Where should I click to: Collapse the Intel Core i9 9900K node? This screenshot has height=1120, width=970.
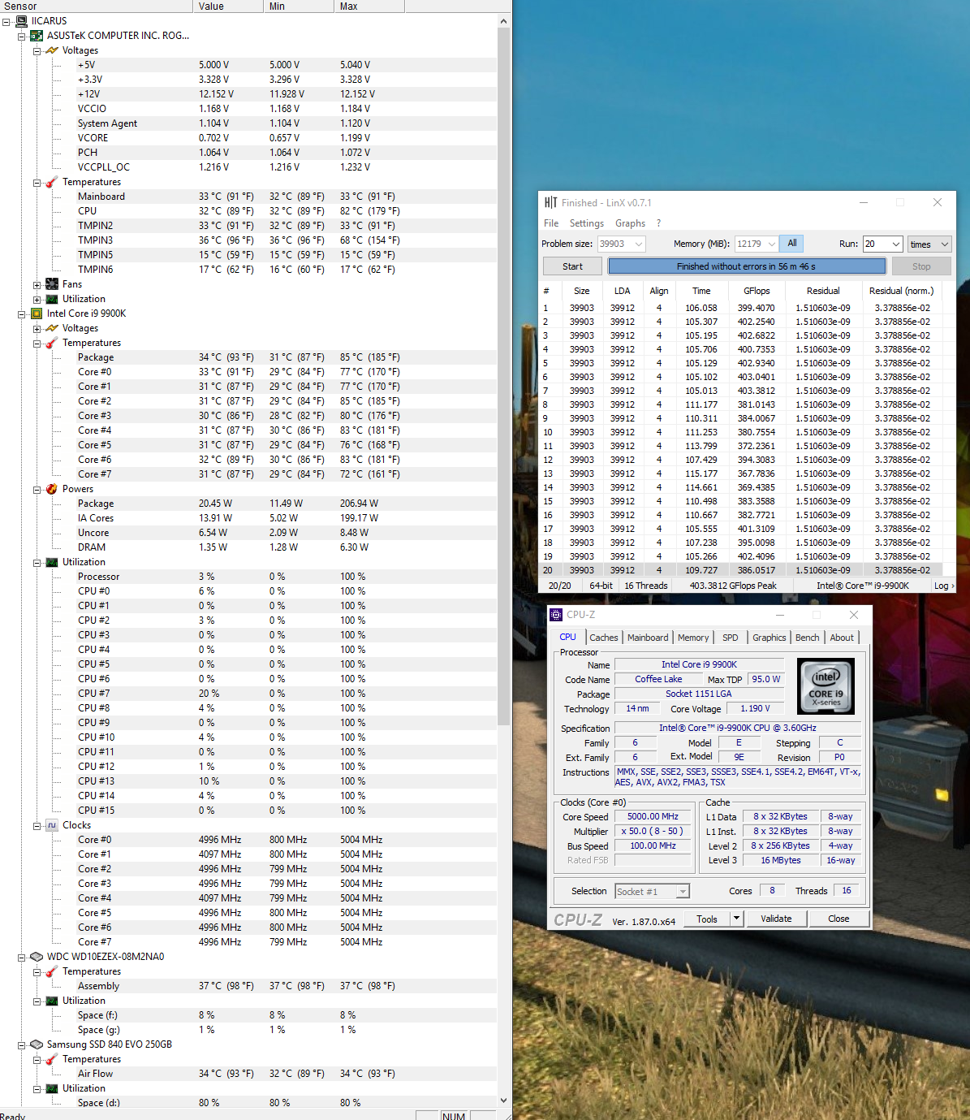(x=22, y=314)
